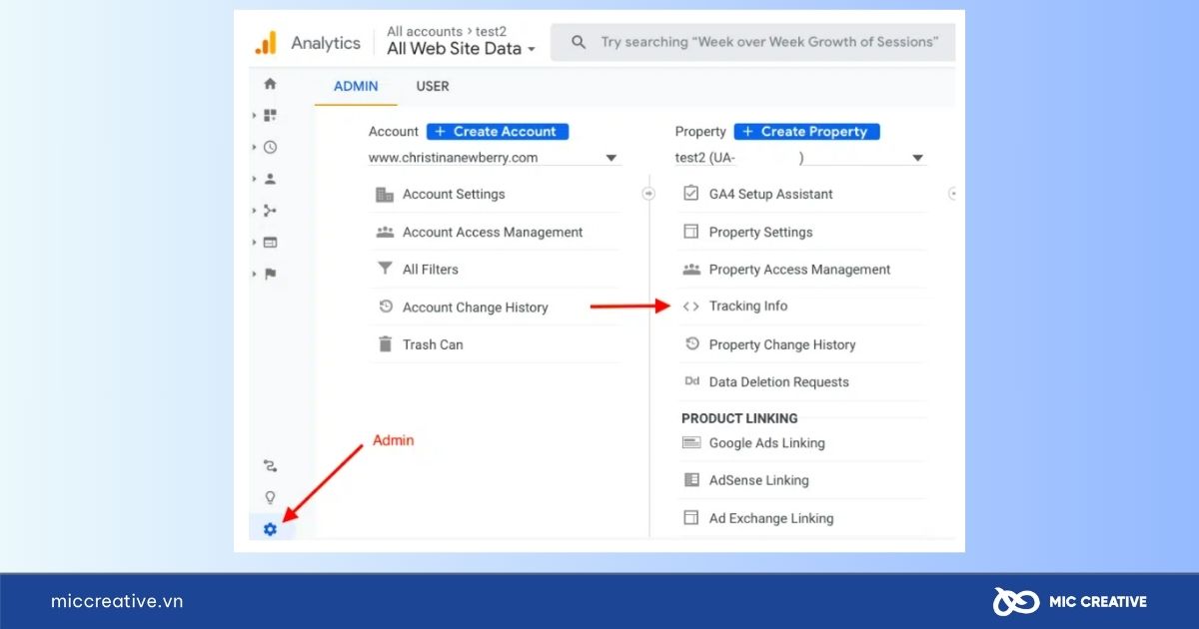The width and height of the screenshot is (1199, 629).
Task: Click the AdSense Linking icon
Action: pyautogui.click(x=691, y=480)
